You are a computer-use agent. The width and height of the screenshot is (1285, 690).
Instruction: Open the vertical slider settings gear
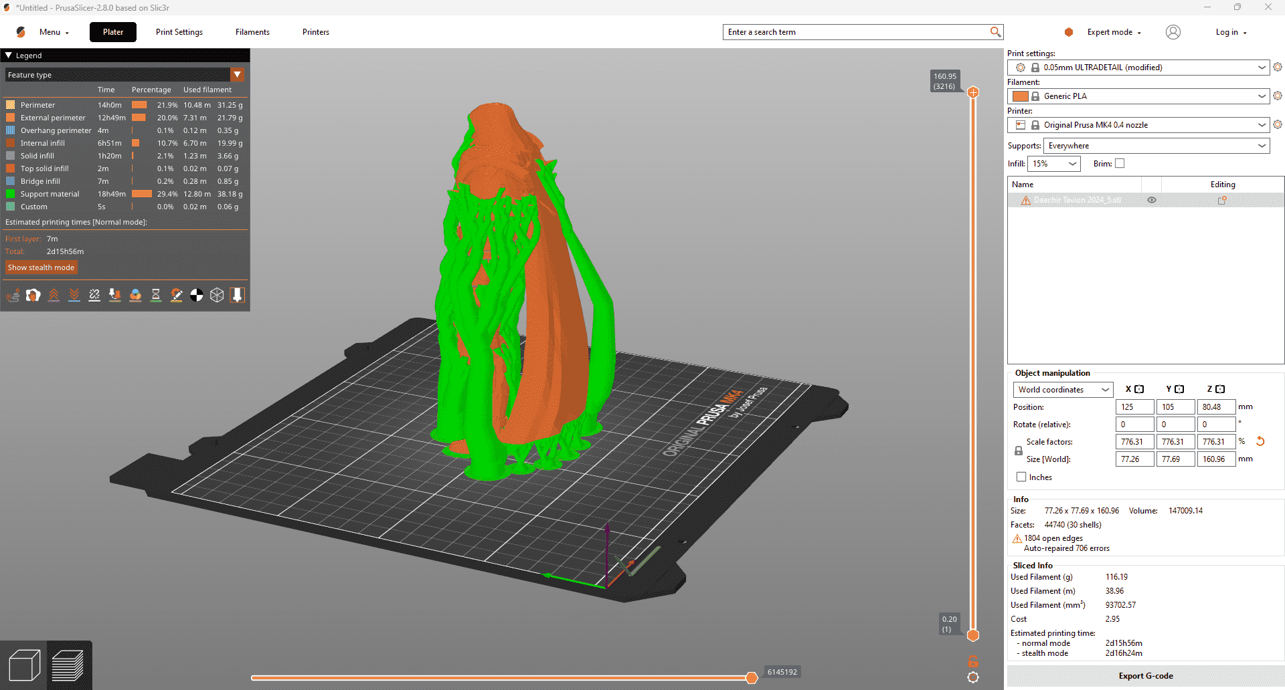(973, 677)
